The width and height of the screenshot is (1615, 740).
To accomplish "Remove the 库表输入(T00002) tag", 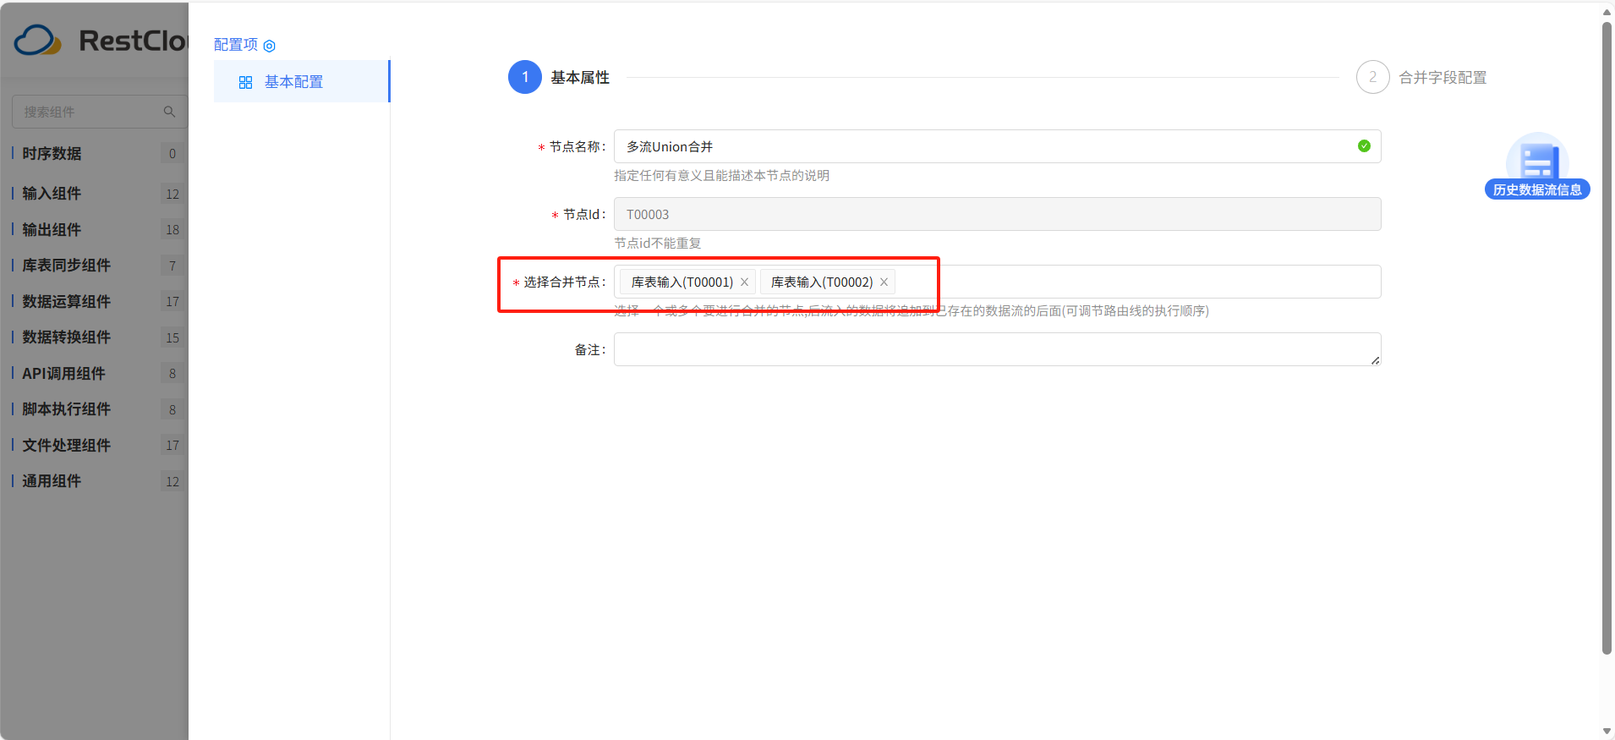I will click(x=884, y=282).
